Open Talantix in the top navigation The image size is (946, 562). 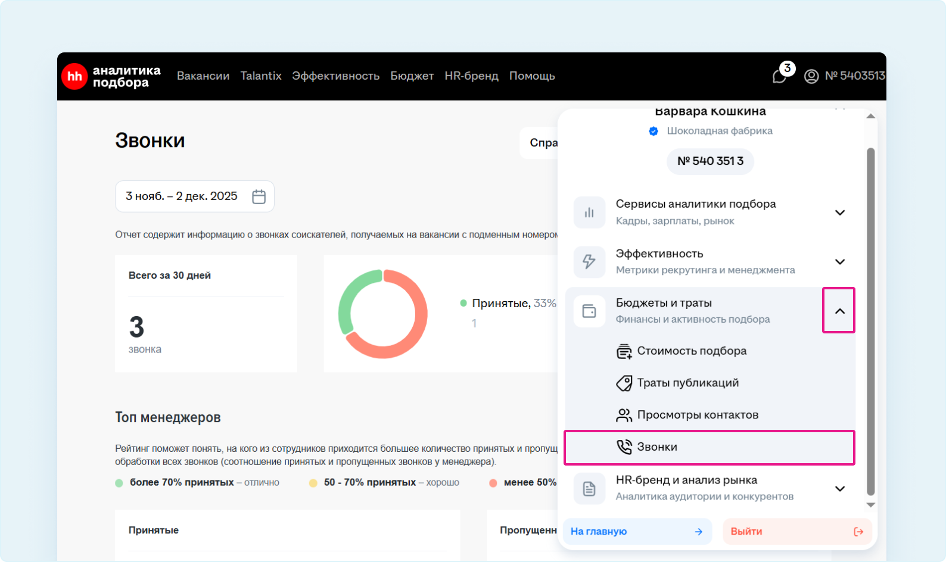point(261,76)
